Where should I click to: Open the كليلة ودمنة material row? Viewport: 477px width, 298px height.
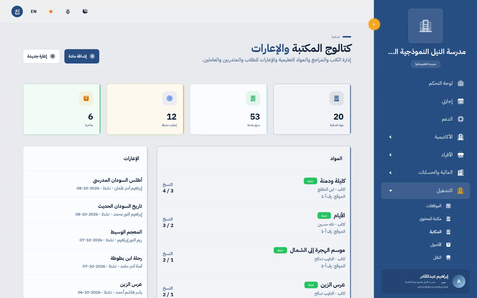point(254,188)
